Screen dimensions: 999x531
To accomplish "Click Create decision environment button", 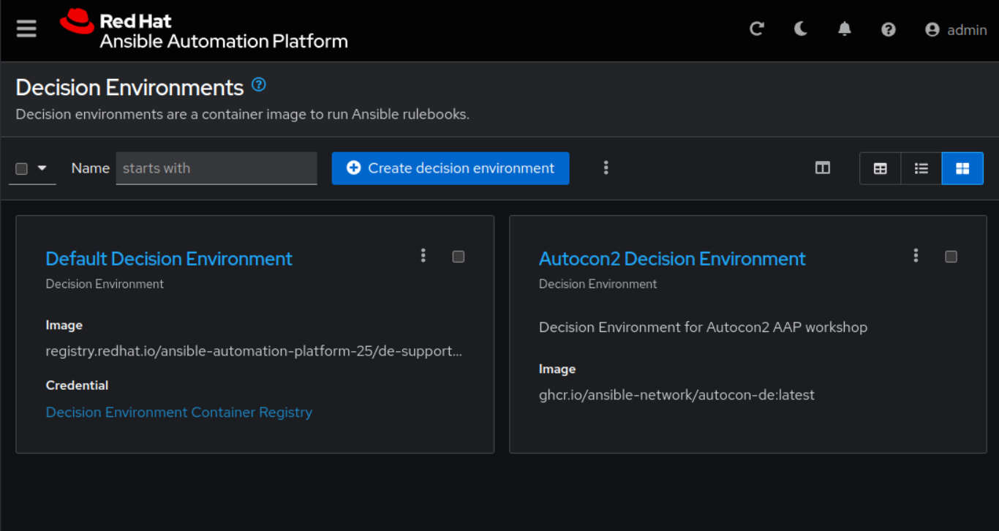I will pos(451,168).
